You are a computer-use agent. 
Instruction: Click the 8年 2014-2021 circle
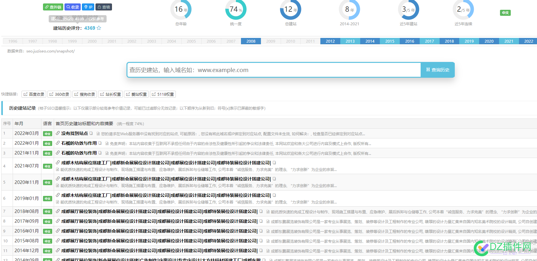coord(349,10)
